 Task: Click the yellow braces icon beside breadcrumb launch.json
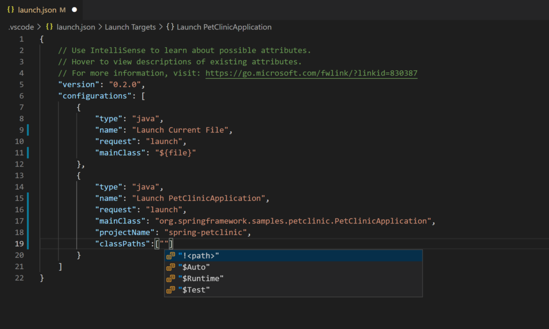point(49,27)
